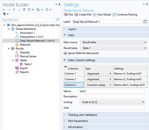
Task: Click the back arrow in Model Builder toolbar
Action: [4, 10]
